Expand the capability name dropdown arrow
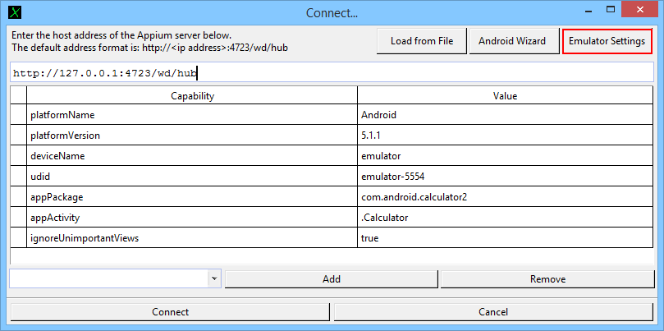 click(x=214, y=279)
